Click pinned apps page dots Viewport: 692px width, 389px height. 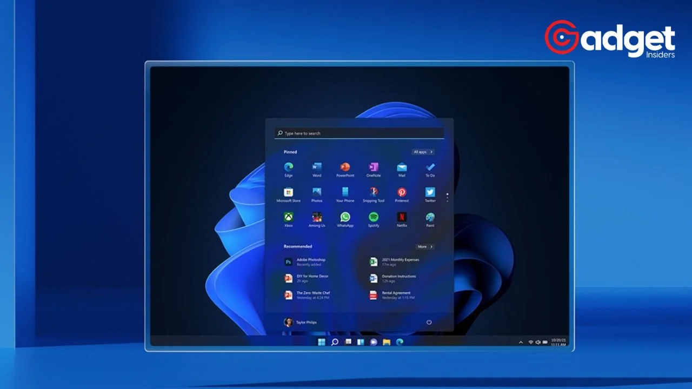tap(447, 197)
